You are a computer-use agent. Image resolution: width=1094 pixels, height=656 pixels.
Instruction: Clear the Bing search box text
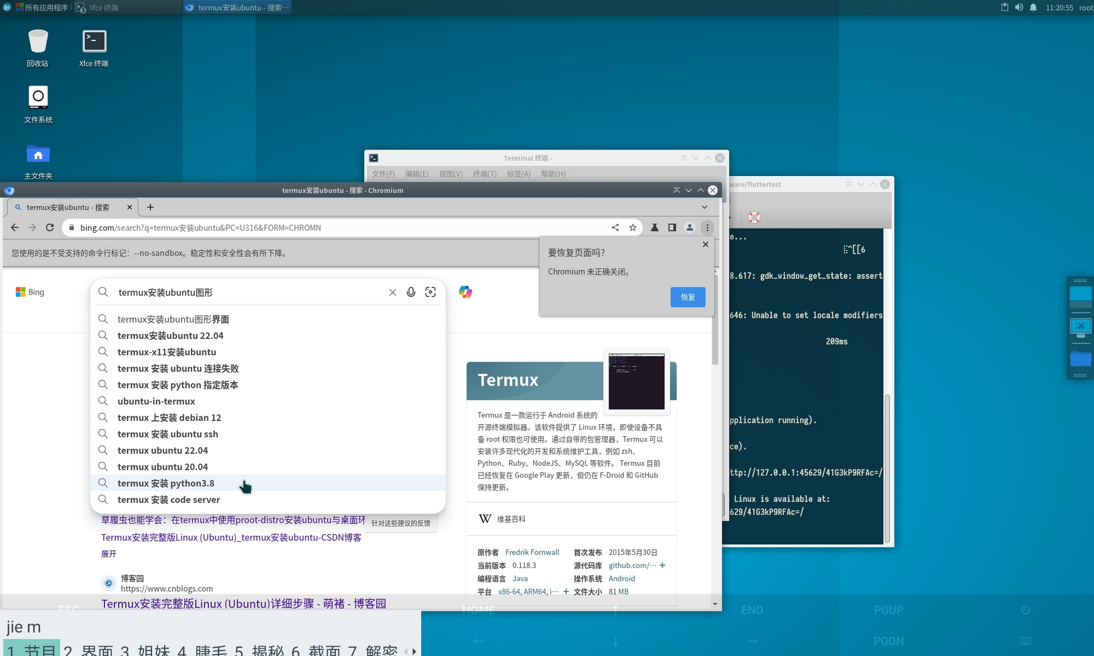pos(393,292)
